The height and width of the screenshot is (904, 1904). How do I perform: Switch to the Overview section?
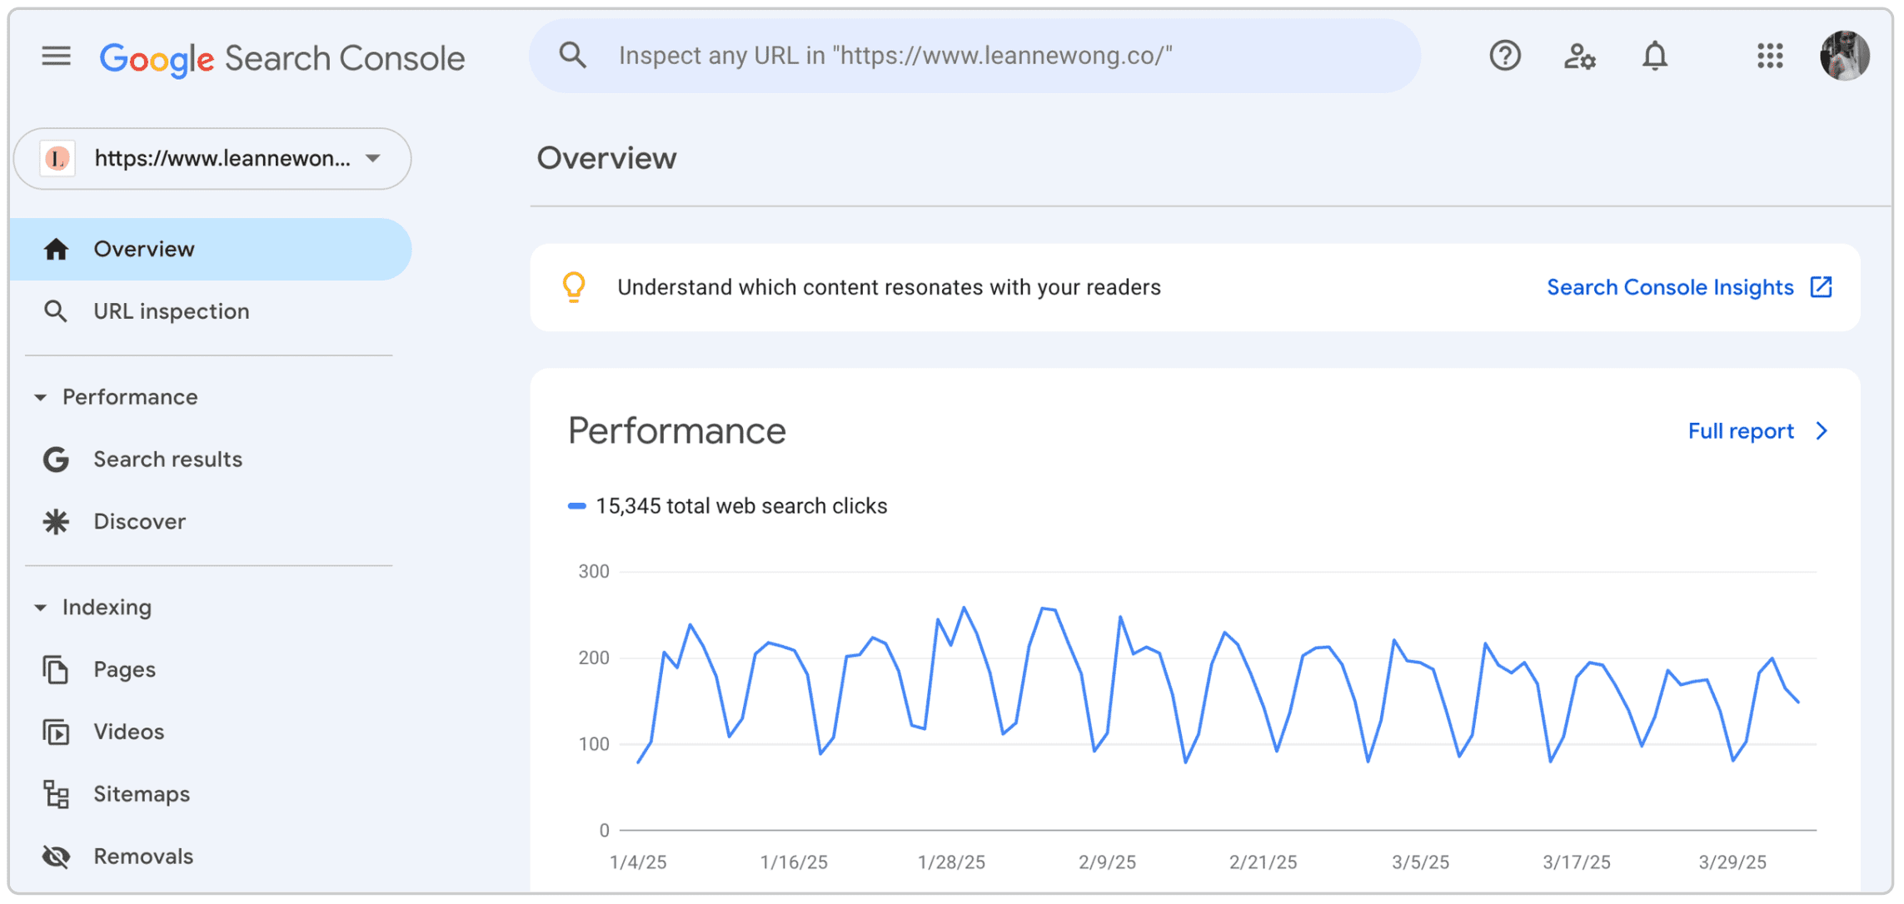(143, 248)
